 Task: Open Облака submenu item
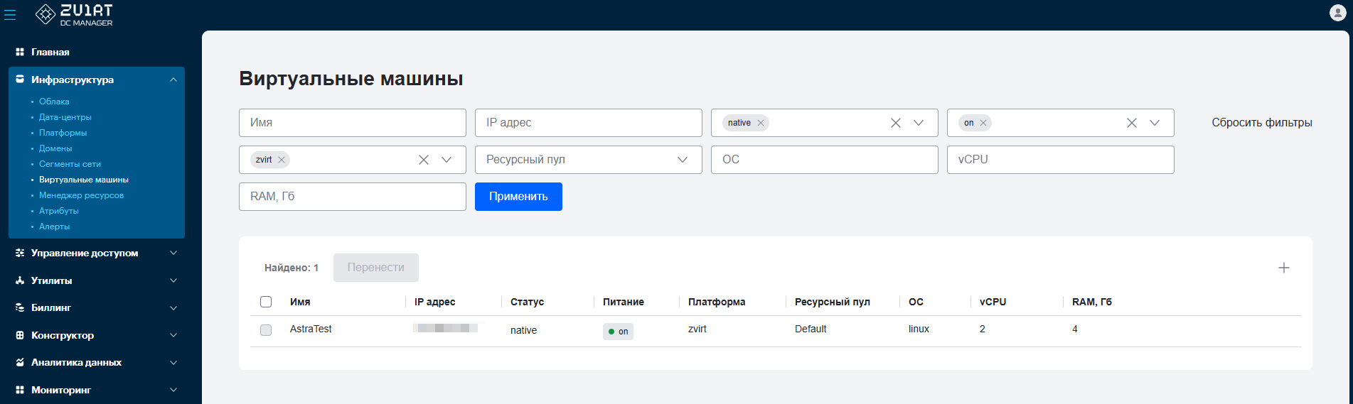[x=54, y=102]
